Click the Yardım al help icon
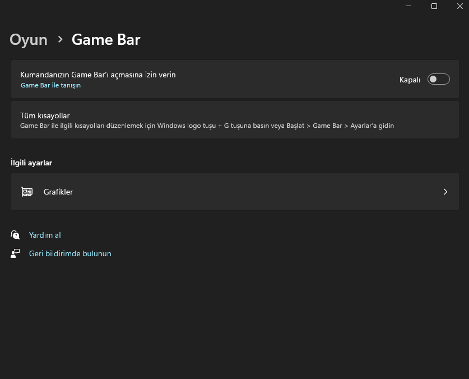Screen dimensions: 469x379 pos(15,235)
